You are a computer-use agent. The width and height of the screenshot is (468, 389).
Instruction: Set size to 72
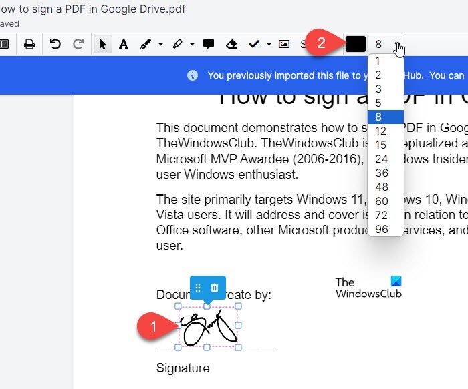[386, 215]
